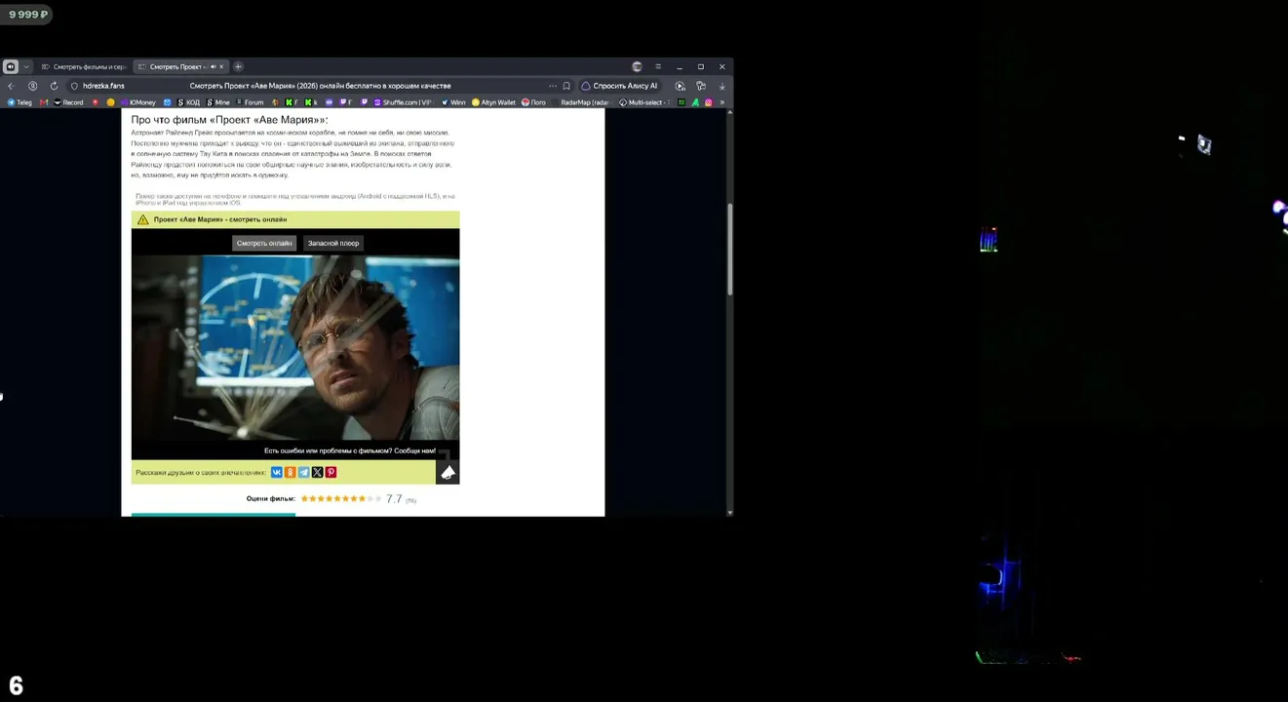Switch to 'Запасной плеер' backup player
Viewport: 1288px width, 702px height.
click(x=333, y=243)
